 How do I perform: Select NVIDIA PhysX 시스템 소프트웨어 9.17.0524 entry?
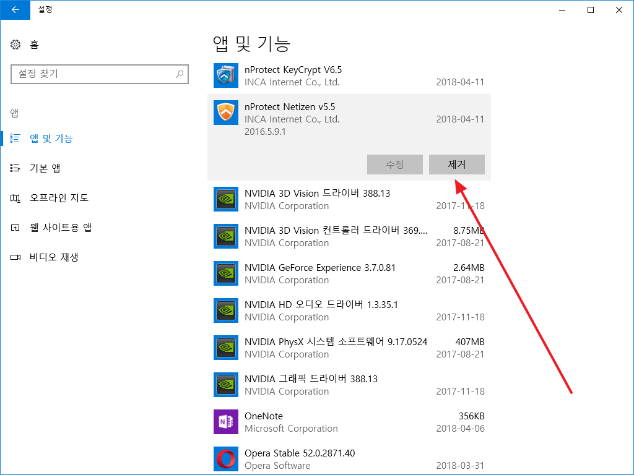[x=336, y=341]
